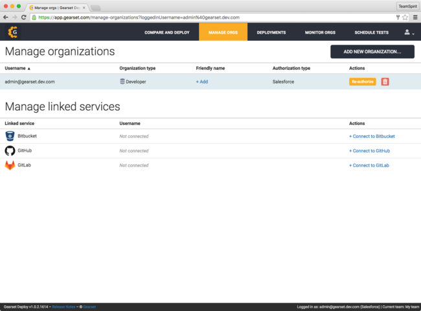Add a friendly name via + Add link
The width and height of the screenshot is (421, 311).
pos(202,82)
